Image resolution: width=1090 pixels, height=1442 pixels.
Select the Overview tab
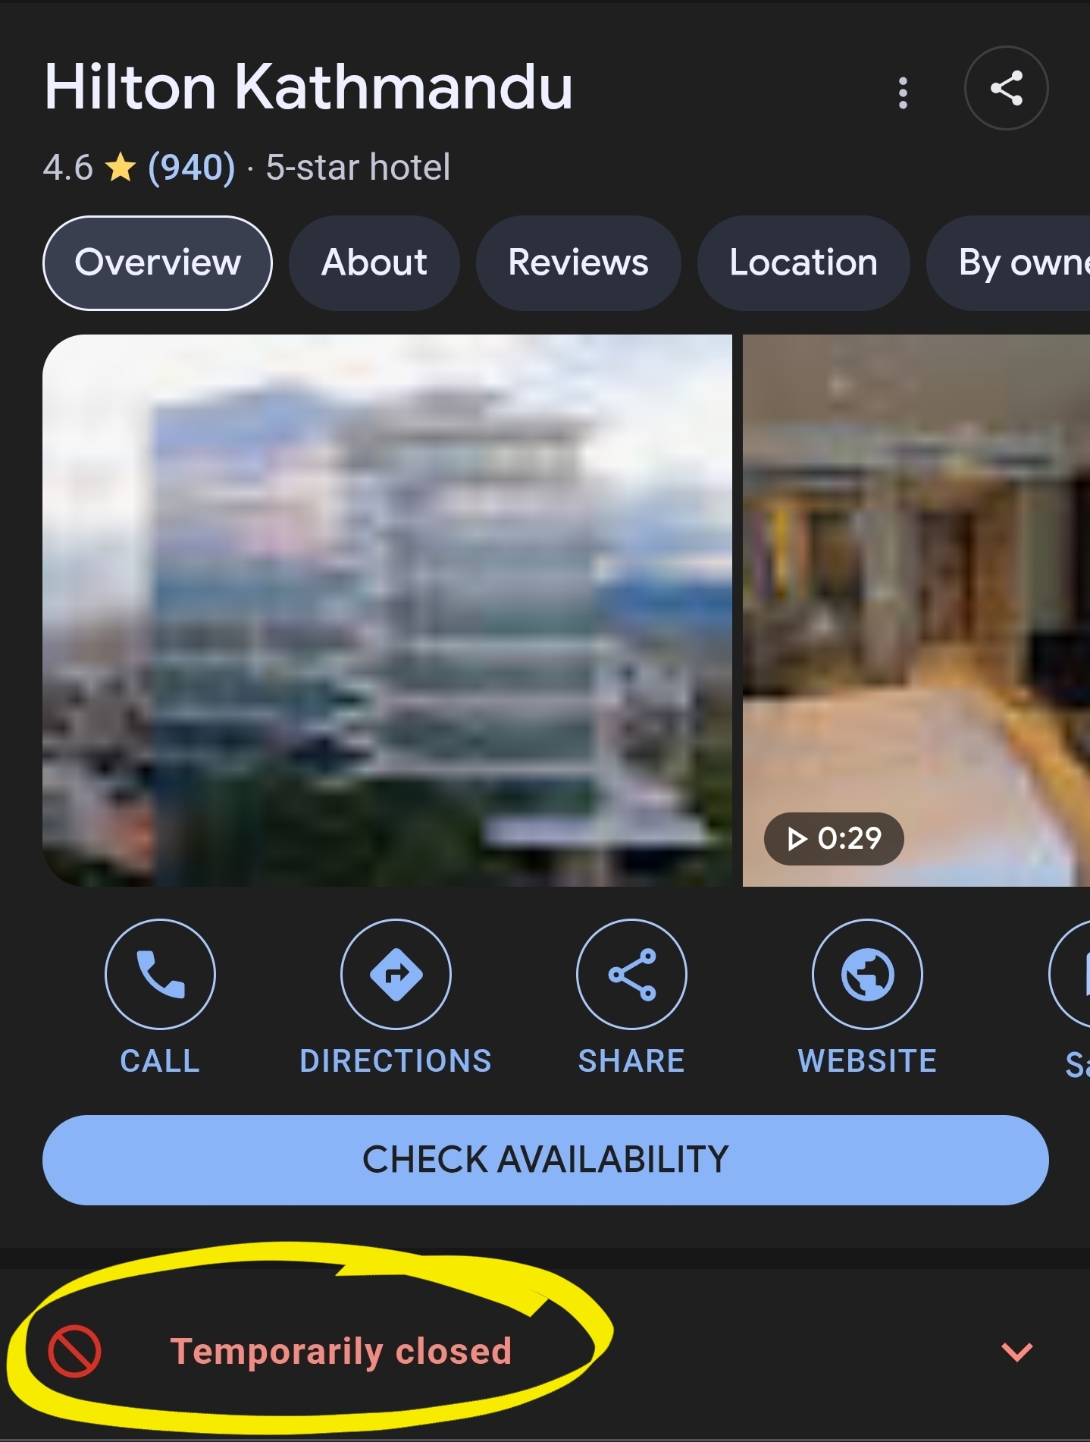coord(158,263)
